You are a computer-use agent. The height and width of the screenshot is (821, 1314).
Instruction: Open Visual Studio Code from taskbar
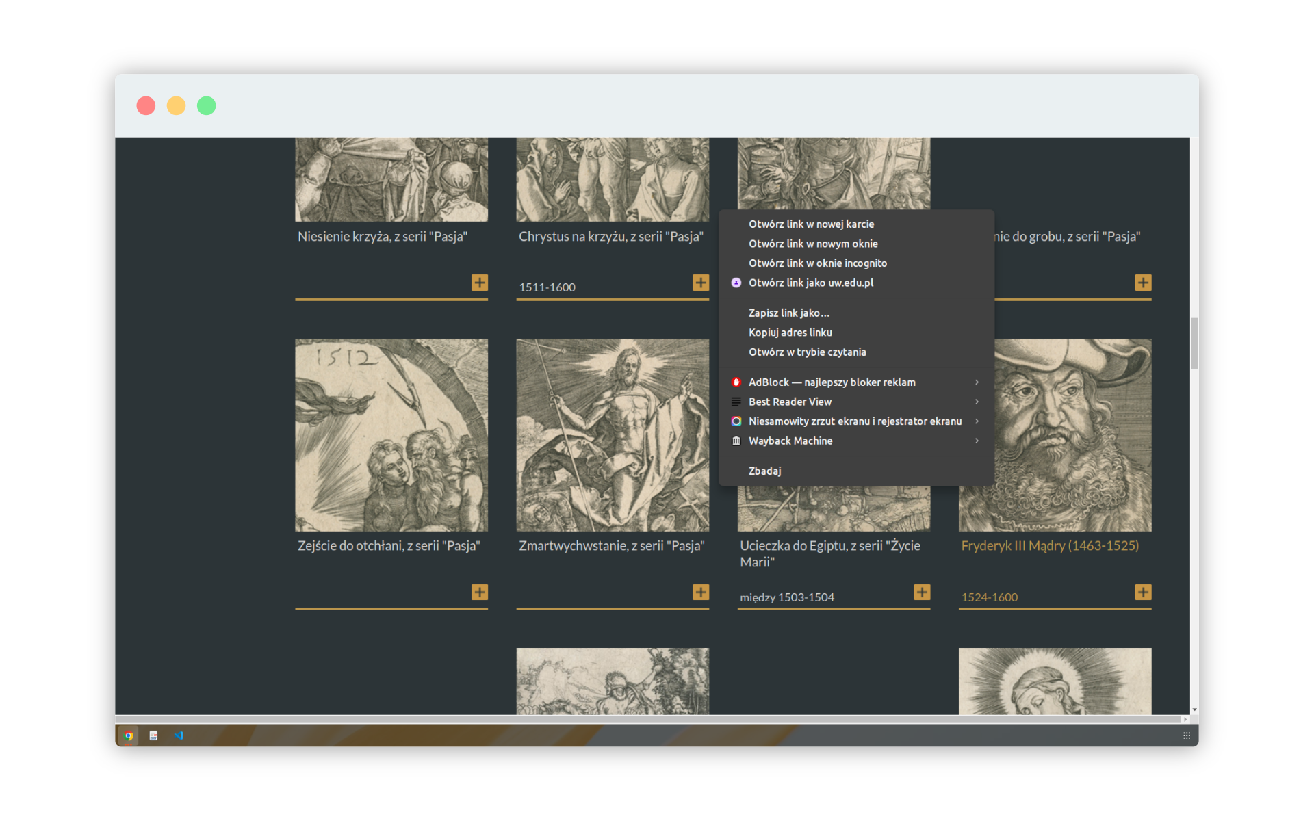point(179,735)
